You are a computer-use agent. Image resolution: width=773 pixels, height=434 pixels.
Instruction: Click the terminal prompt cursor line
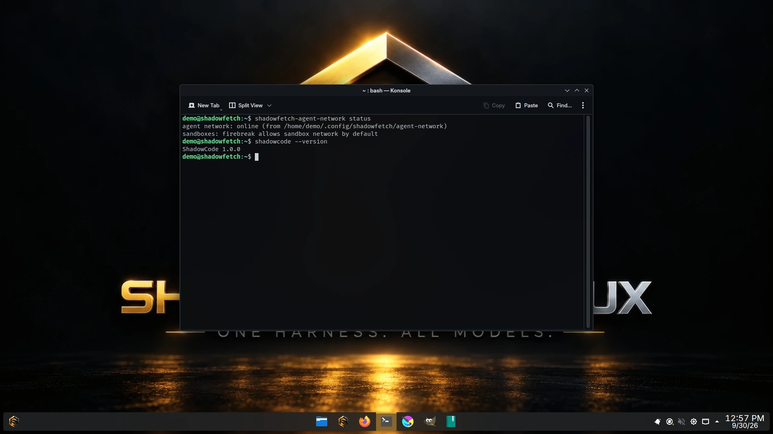220,157
